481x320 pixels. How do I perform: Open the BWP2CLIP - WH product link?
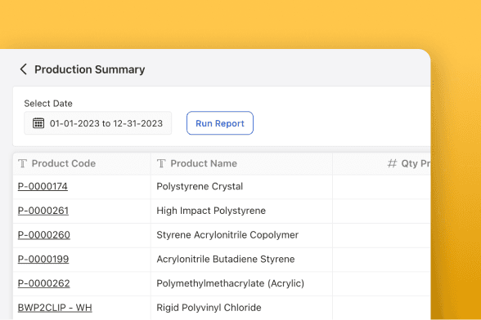55,308
